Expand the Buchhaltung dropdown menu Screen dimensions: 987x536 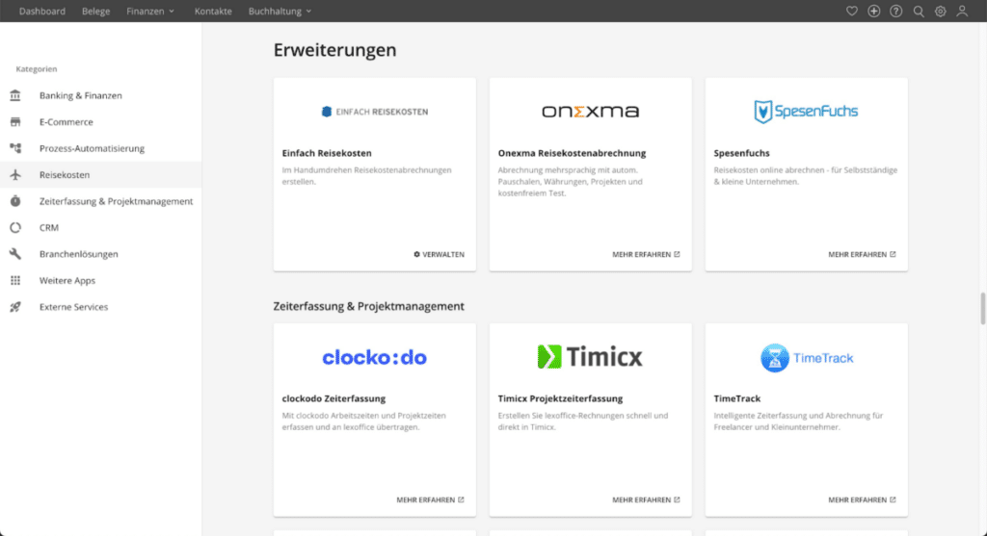(280, 11)
